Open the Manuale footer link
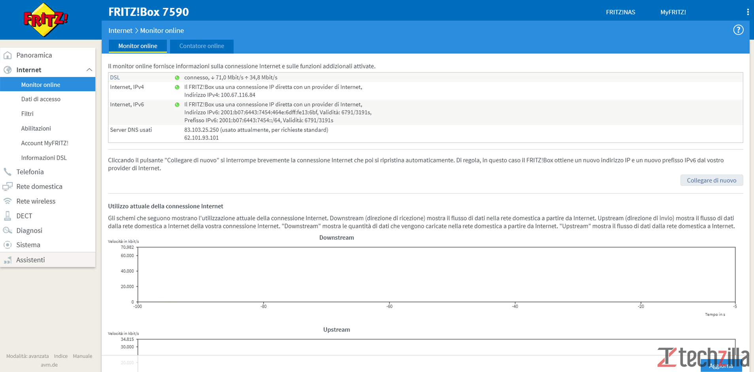Viewport: 754px width, 372px height. [82, 356]
